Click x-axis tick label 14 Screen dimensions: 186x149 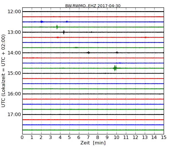[x=154, y=138]
